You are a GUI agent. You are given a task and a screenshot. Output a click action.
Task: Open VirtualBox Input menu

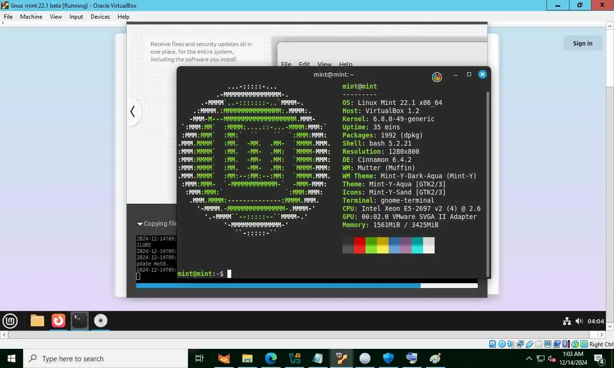[76, 16]
